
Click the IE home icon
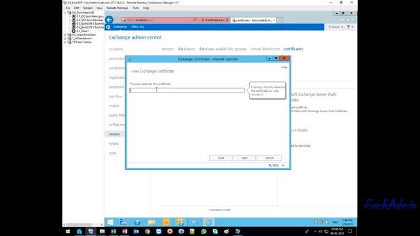pos(342,20)
